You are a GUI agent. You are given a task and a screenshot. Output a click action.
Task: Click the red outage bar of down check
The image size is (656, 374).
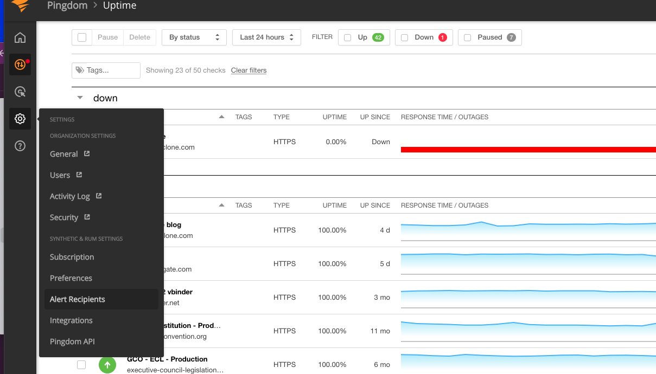pyautogui.click(x=528, y=150)
